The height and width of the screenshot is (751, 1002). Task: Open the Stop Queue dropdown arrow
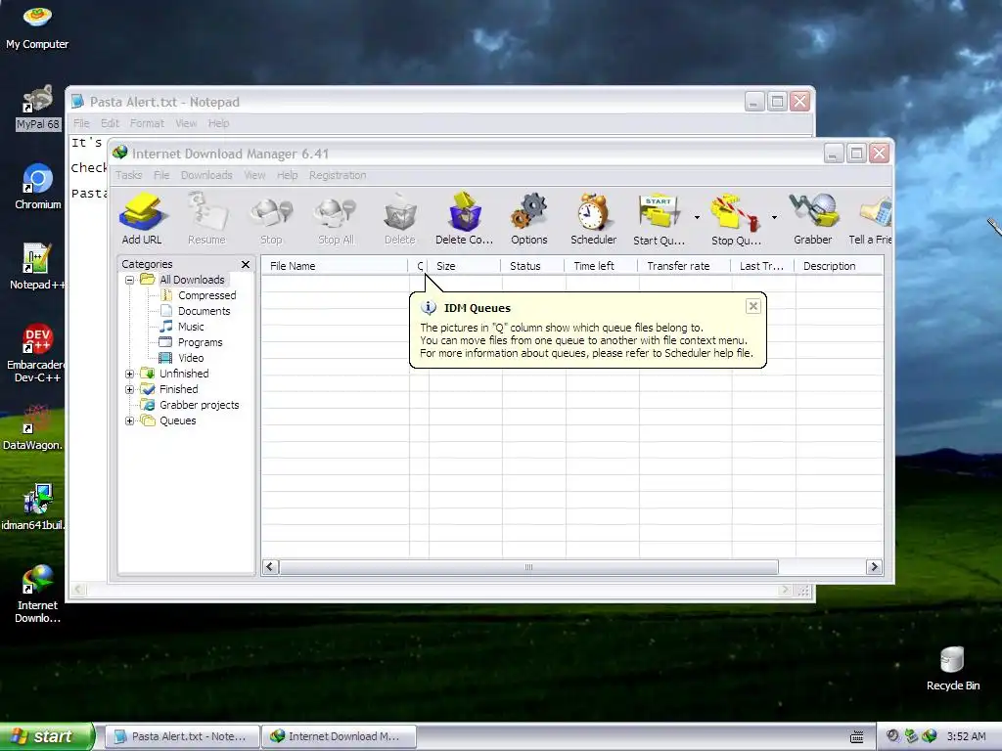point(775,218)
